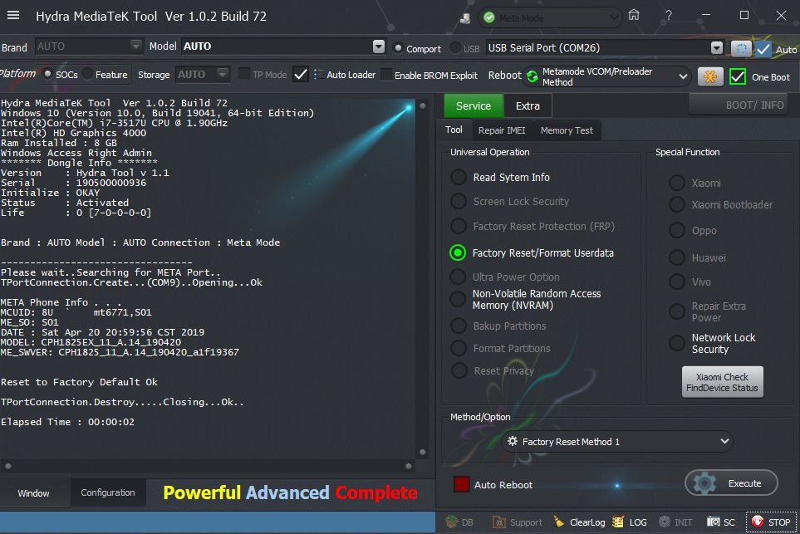
Task: Switch to the Extra tab
Action: click(528, 105)
